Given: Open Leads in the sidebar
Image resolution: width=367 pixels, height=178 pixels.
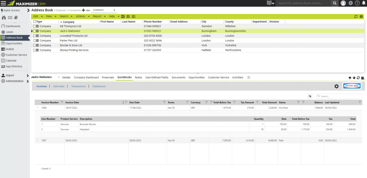Looking at the screenshot, I should point(8,32).
